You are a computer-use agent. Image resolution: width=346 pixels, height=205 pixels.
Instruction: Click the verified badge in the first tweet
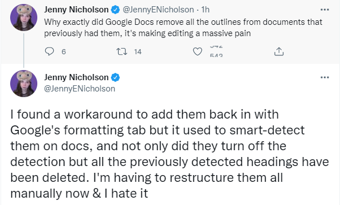point(115,10)
